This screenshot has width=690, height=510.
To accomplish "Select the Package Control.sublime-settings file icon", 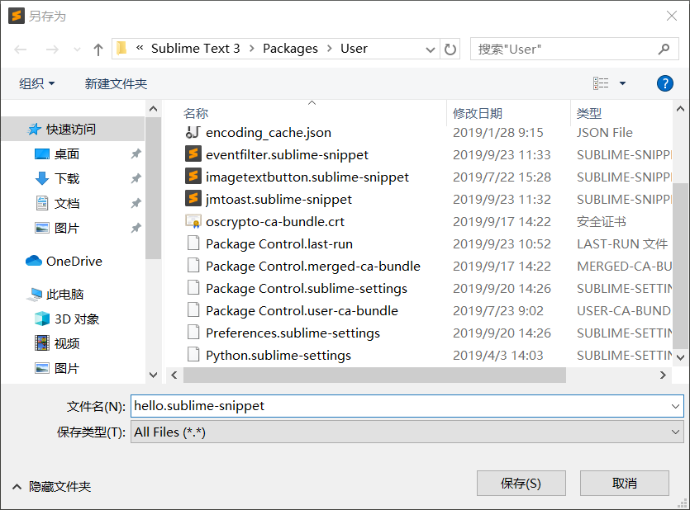I will pyautogui.click(x=193, y=288).
